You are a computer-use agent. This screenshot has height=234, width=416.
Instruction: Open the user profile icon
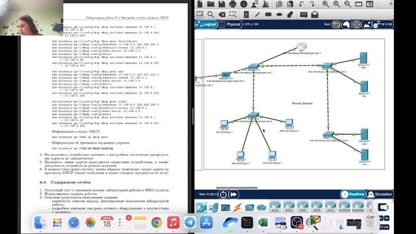coord(255,4)
